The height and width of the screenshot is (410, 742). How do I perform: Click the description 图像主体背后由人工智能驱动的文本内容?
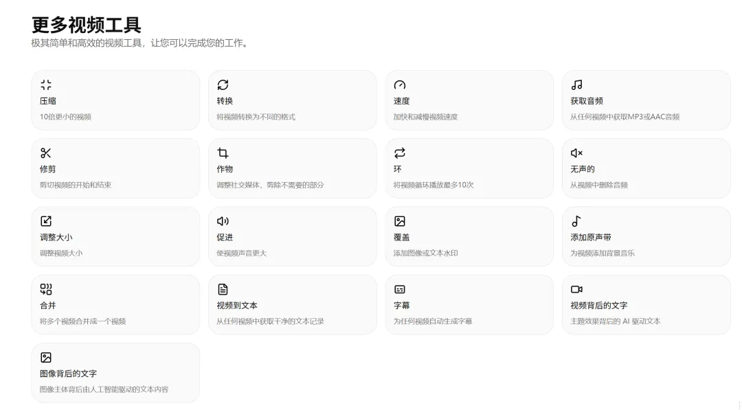click(104, 389)
